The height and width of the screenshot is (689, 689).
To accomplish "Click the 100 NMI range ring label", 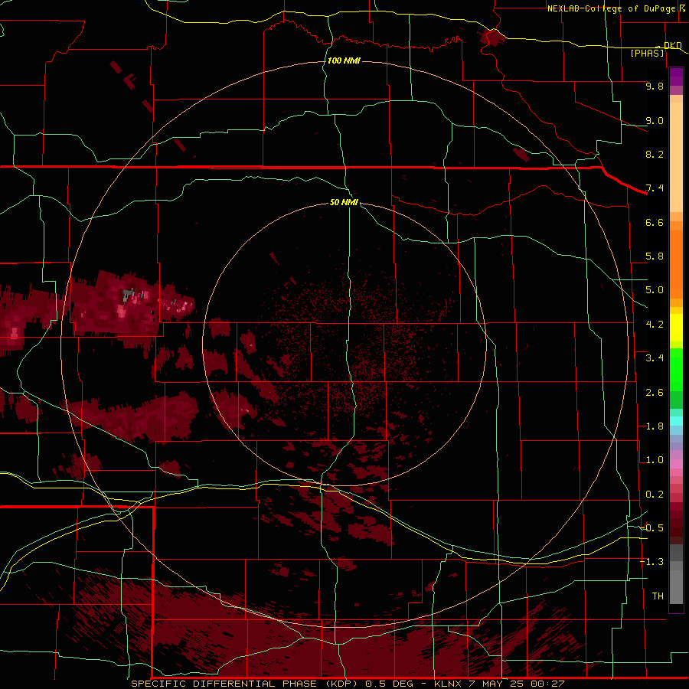I will coord(344,60).
